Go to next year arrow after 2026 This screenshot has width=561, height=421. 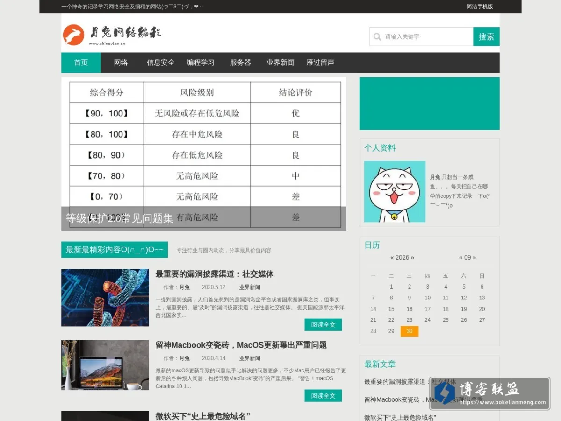point(412,257)
